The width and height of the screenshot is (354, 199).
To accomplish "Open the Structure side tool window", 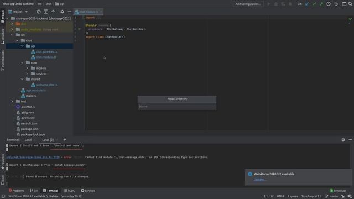I will pos(3,36).
